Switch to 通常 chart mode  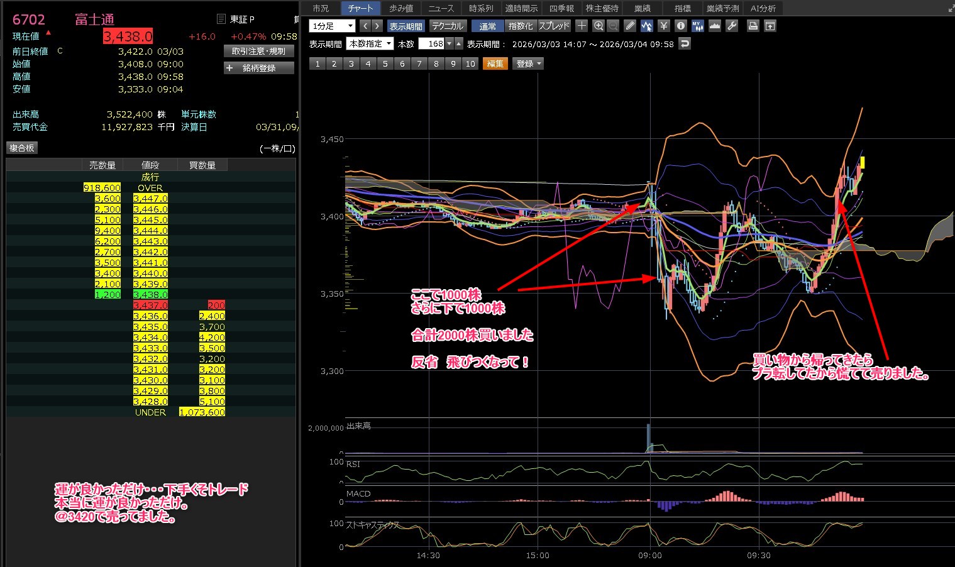(x=487, y=26)
